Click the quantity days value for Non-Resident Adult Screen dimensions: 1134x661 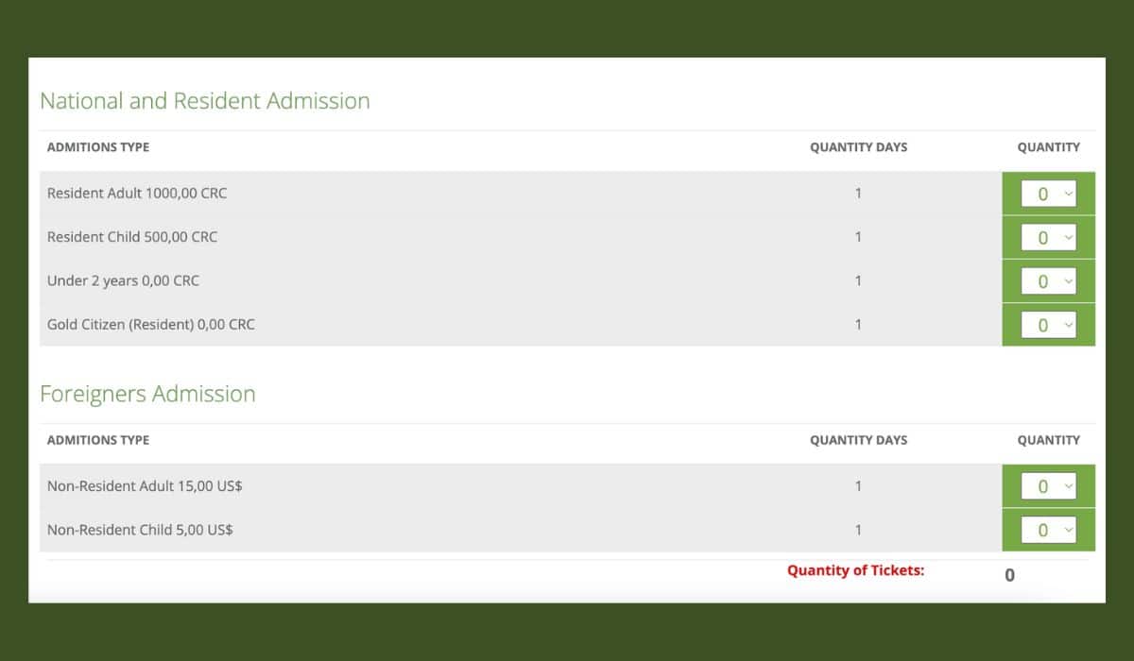(858, 486)
